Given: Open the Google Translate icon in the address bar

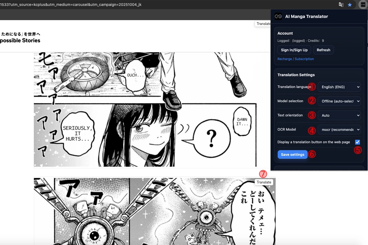Looking at the screenshot, I should coord(341,5).
